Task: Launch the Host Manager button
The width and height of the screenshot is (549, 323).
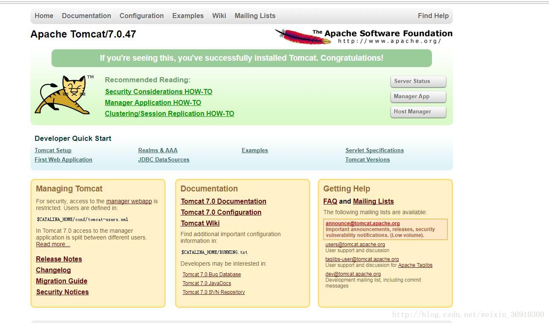Action: (x=418, y=112)
